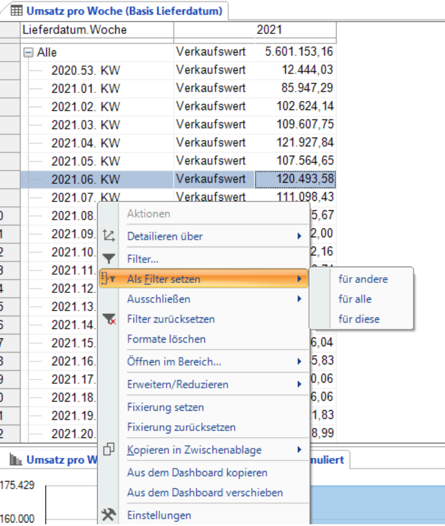Click the value 109.607,75
Screen dimensions: 445x526
(305, 124)
